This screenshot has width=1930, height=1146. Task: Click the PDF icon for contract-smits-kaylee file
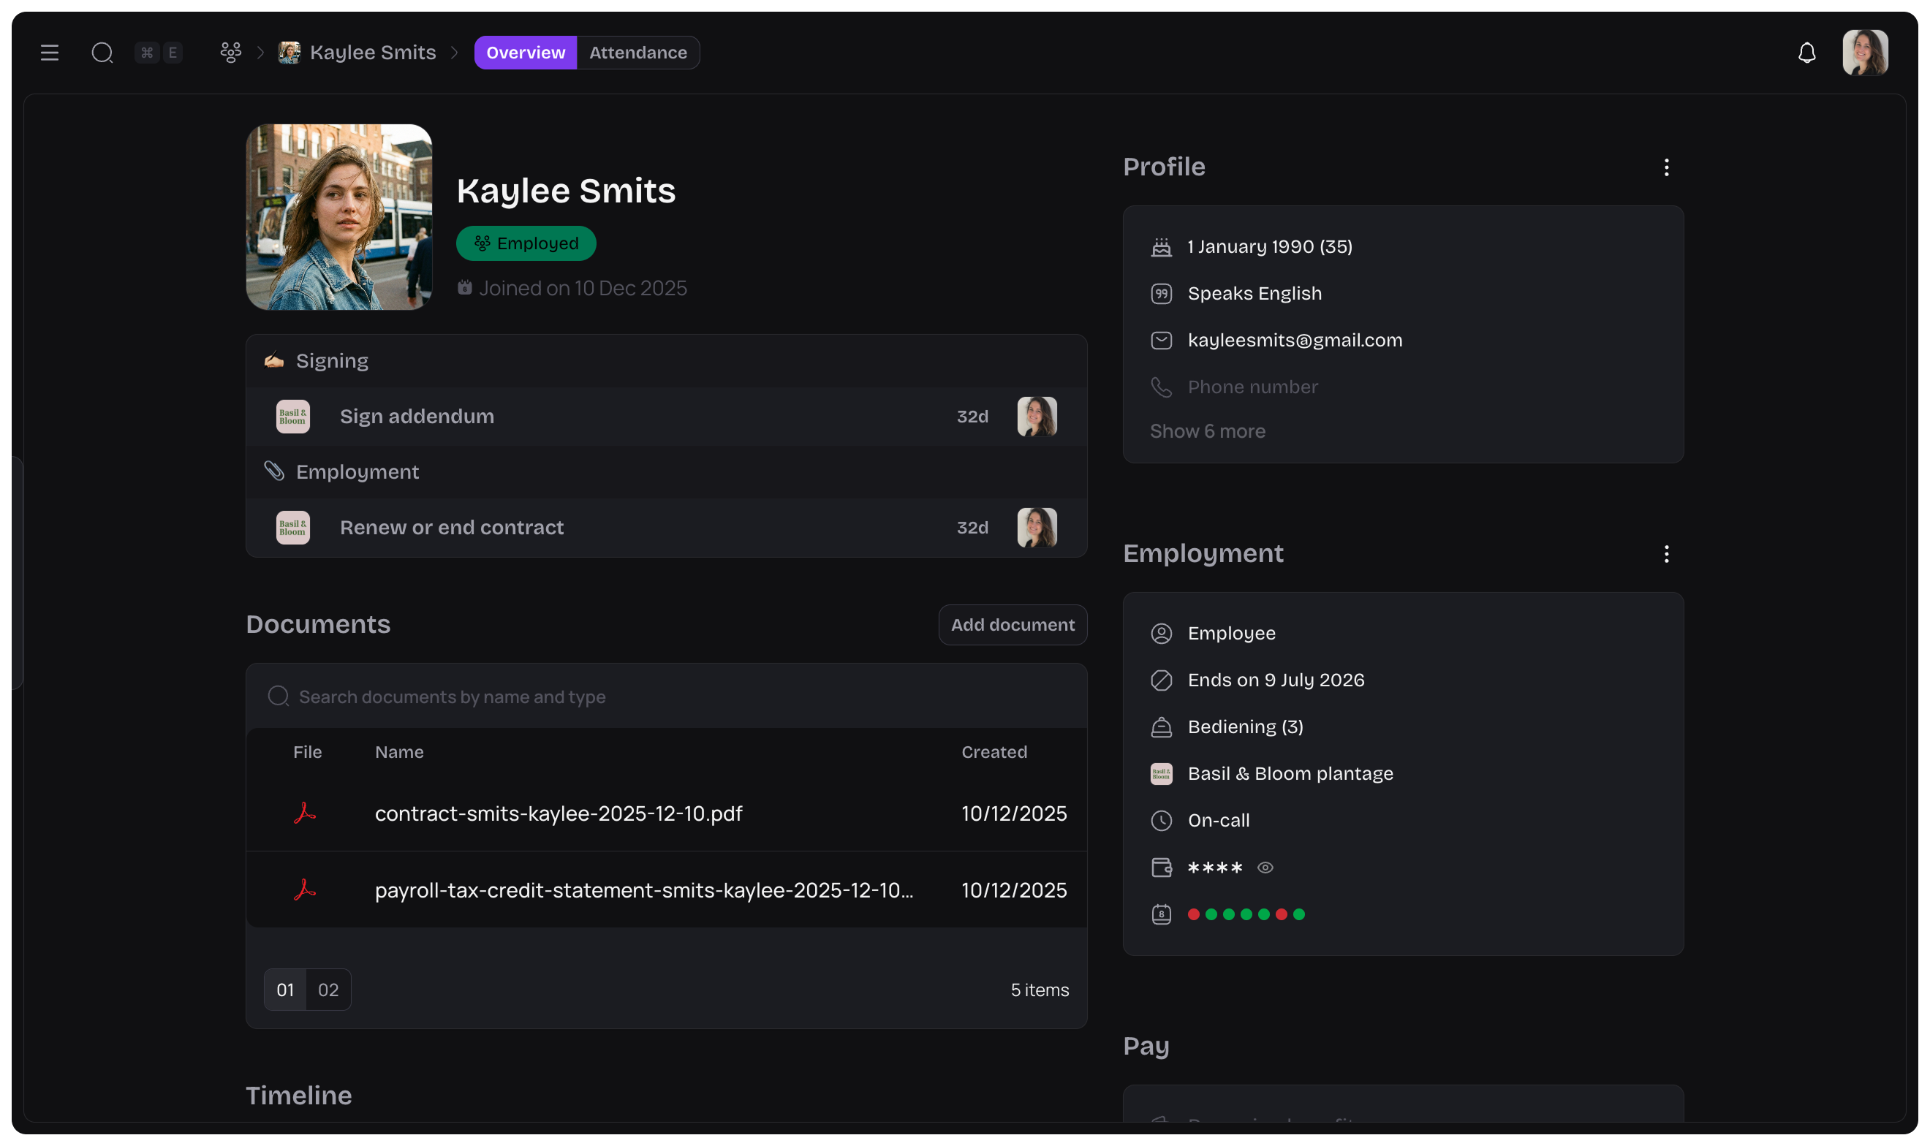point(305,813)
